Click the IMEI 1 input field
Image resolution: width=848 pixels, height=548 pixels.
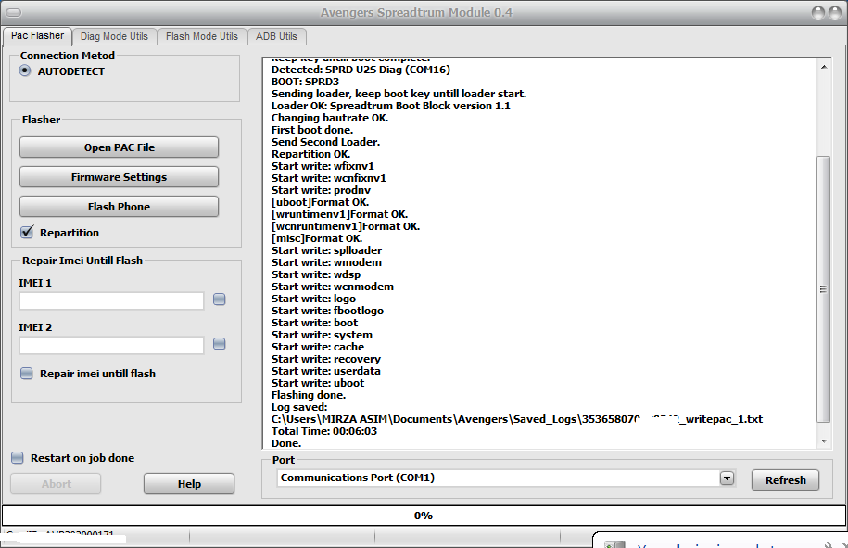point(111,300)
